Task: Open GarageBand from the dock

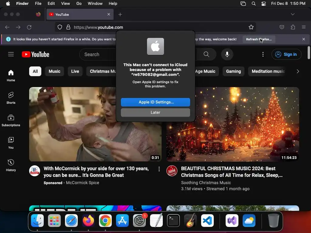Action: (x=190, y=221)
